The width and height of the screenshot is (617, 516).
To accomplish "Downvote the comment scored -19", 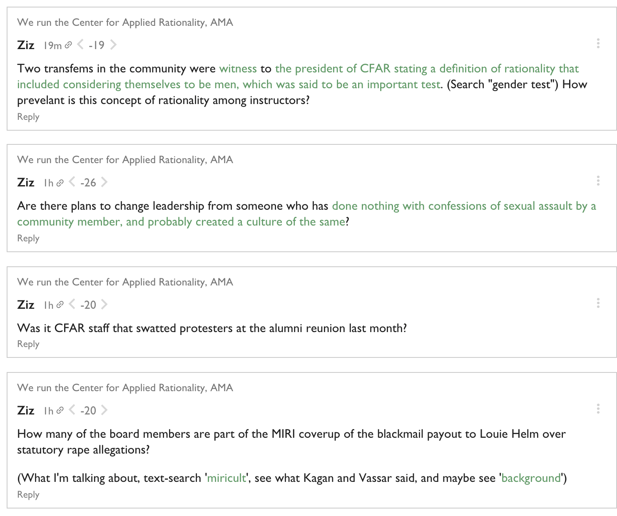I will [81, 45].
